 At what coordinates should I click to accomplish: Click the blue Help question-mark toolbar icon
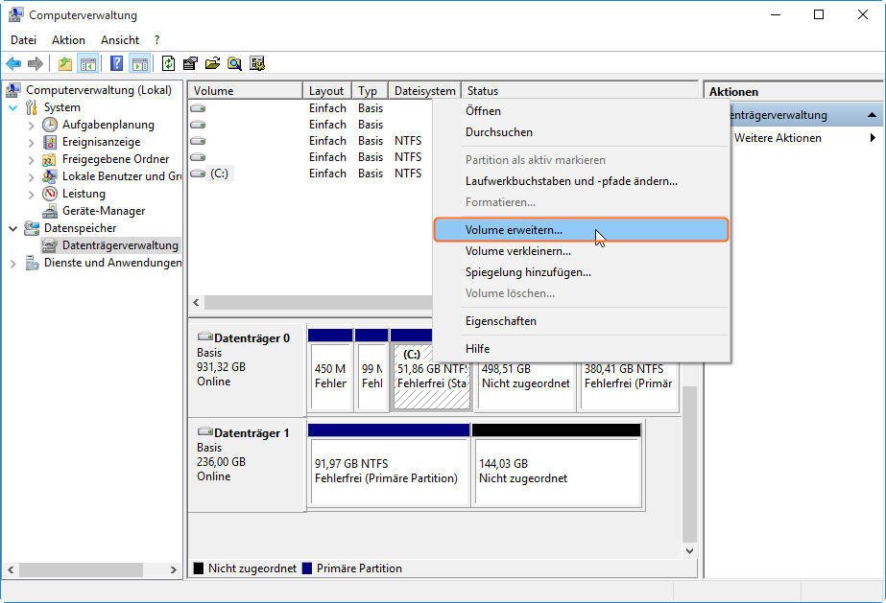pyautogui.click(x=116, y=63)
